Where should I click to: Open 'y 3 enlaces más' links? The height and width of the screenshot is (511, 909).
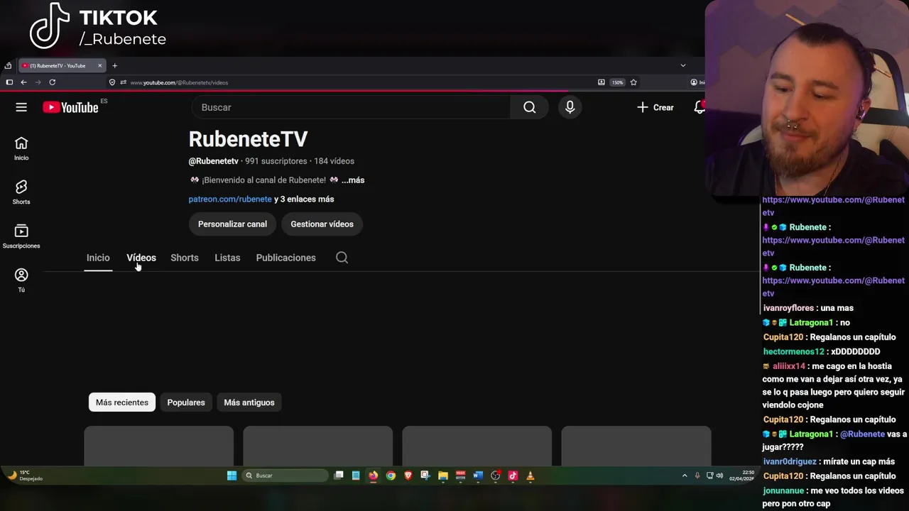coord(304,199)
